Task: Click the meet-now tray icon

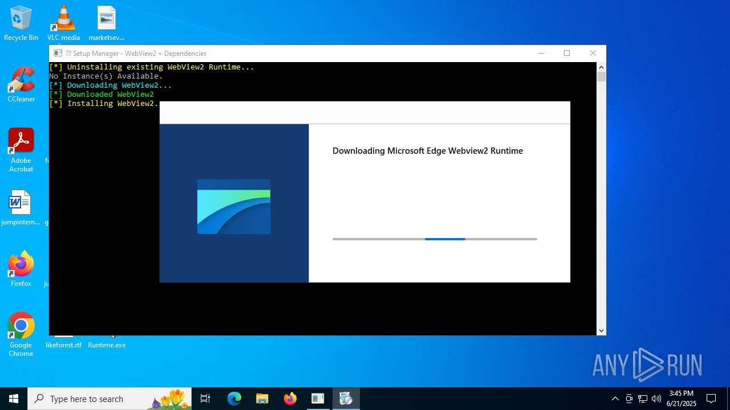Action: click(x=629, y=399)
